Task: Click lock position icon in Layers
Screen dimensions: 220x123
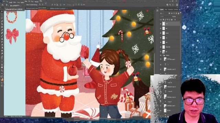Action: coord(167,20)
